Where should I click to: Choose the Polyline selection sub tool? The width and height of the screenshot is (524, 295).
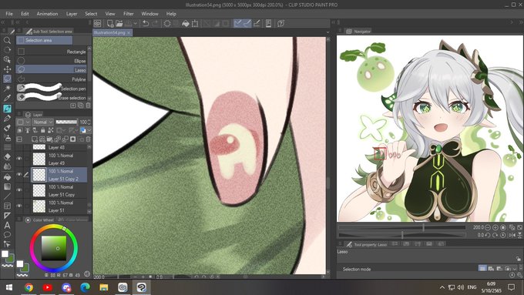pyautogui.click(x=52, y=79)
